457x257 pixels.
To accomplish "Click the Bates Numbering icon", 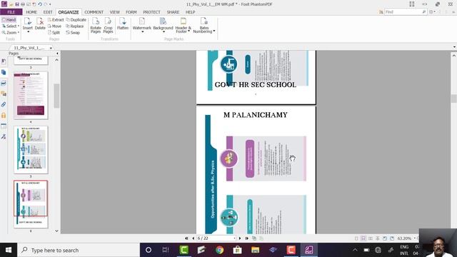I will point(204,21).
